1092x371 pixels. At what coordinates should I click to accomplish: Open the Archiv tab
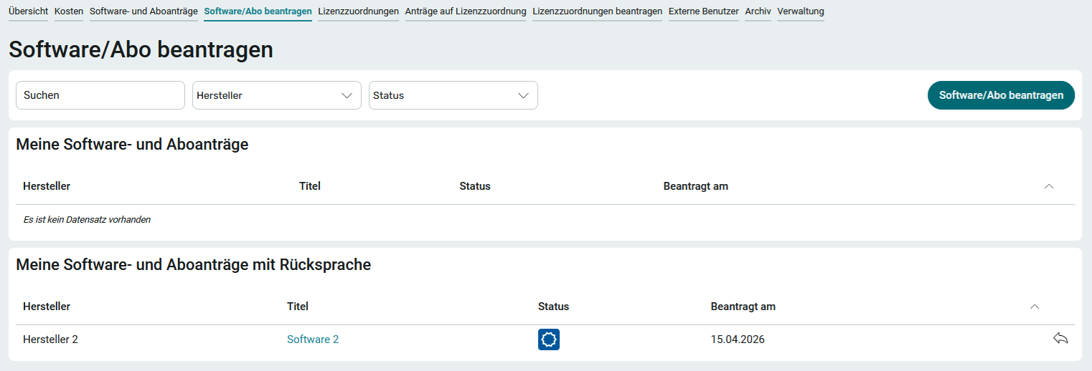(758, 11)
